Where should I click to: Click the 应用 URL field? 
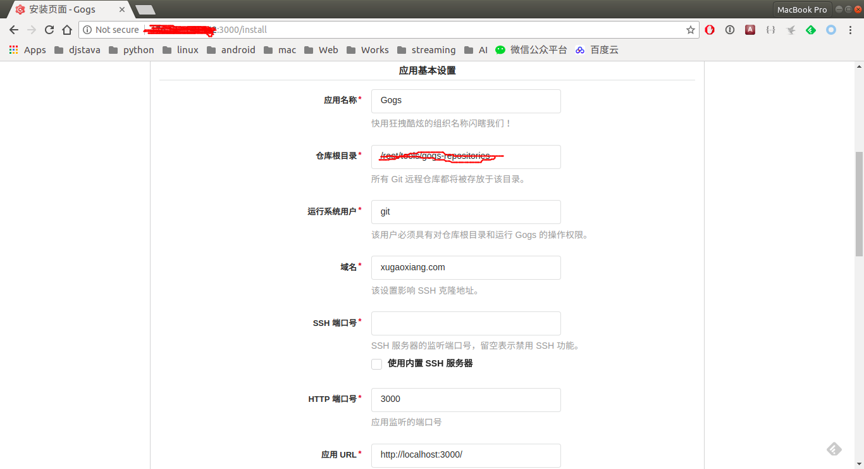[466, 456]
